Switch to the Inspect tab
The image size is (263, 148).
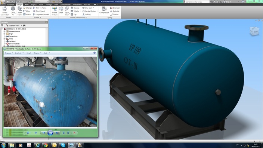tap(34, 4)
